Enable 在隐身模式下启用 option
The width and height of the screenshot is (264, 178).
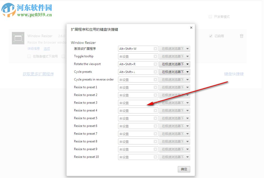click(x=29, y=56)
